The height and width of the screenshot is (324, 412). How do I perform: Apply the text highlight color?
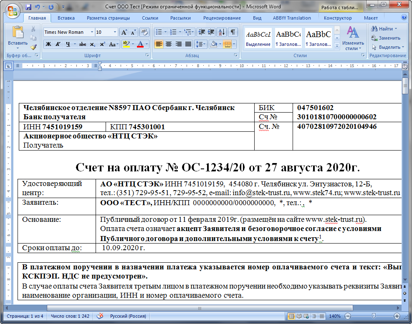point(126,44)
